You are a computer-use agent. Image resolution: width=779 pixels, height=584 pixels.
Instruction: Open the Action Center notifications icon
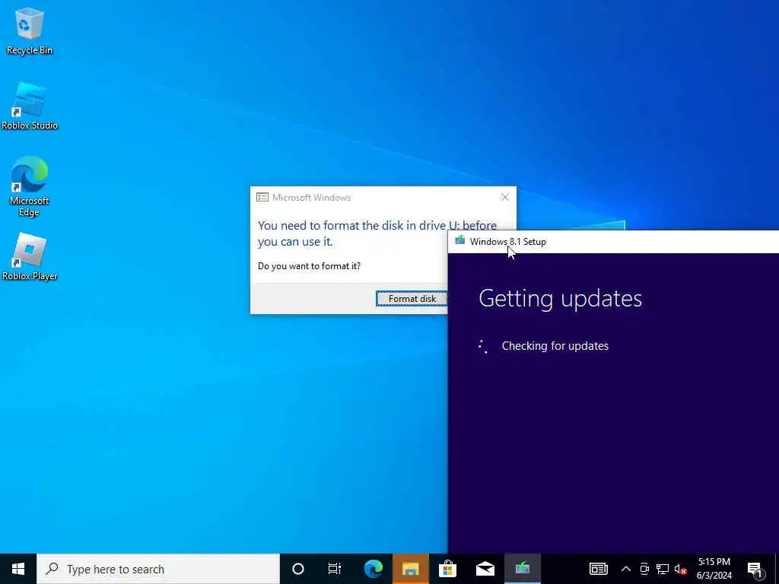[755, 570]
